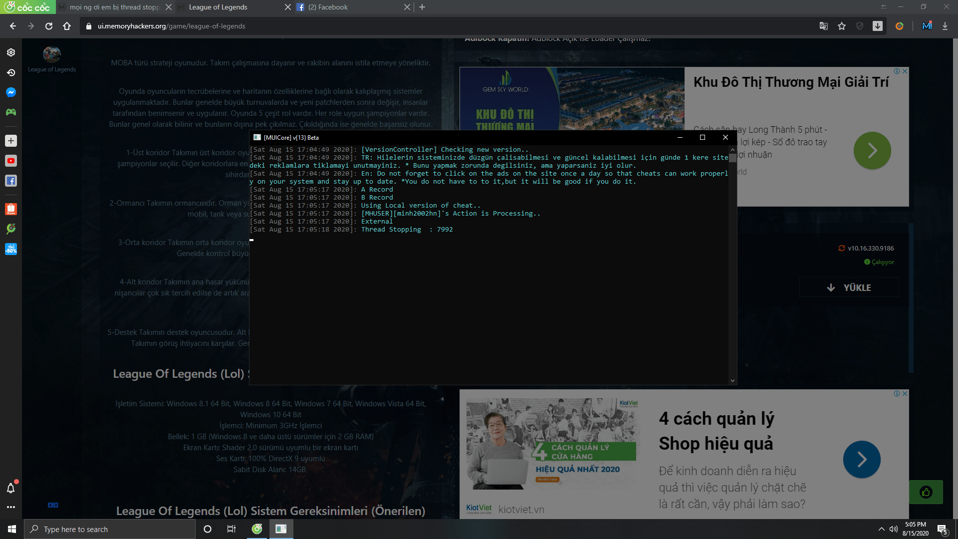Screen dimensions: 958x539
Task: Switch to MUICore console on taskbar
Action: pyautogui.click(x=281, y=529)
